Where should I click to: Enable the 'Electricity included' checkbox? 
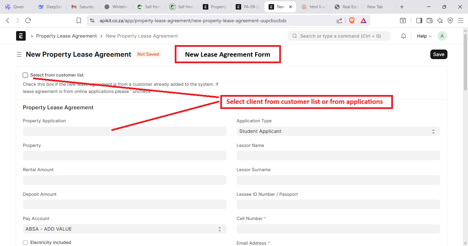25,243
